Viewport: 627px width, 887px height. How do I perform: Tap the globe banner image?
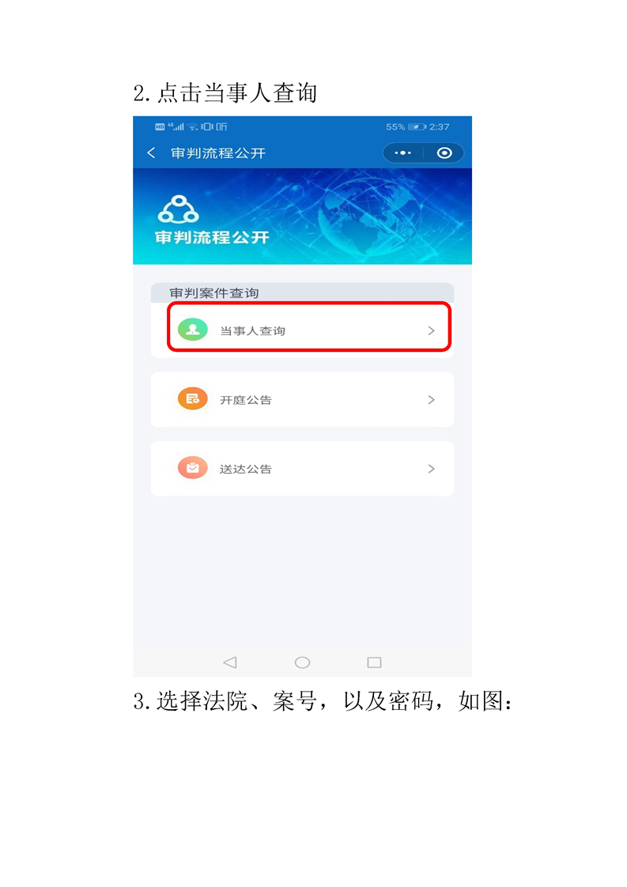click(302, 216)
